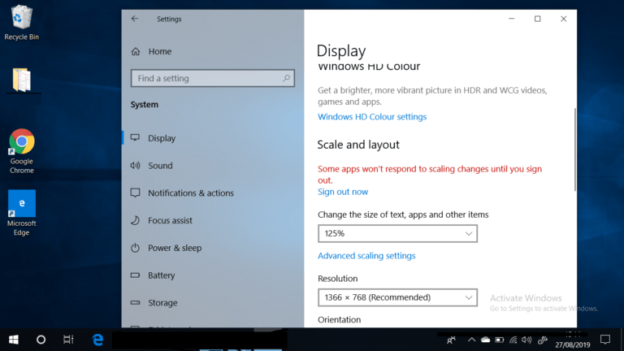
Task: Go back with the Settings back arrow
Action: [x=135, y=19]
